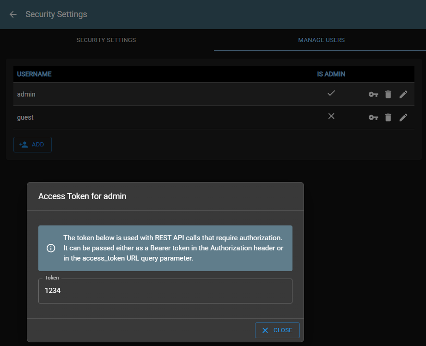426x346 pixels.
Task: Switch to the Security Settings tab
Action: tap(106, 40)
